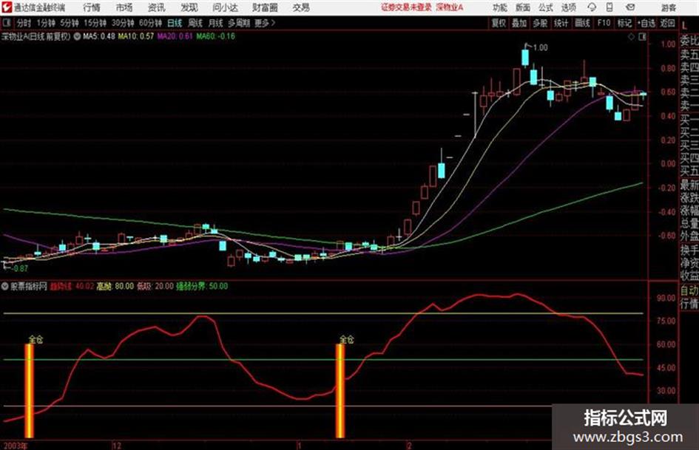Image resolution: width=699 pixels, height=450 pixels.
Task: Click the 复权 toolbar button
Action: click(499, 23)
